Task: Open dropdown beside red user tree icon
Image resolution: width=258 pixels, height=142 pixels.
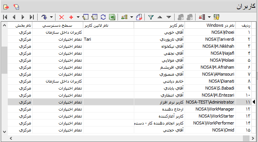Action: [x=209, y=17]
